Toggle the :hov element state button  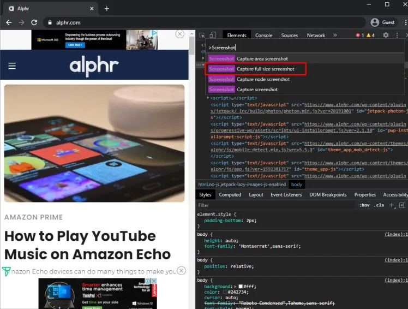[364, 205]
